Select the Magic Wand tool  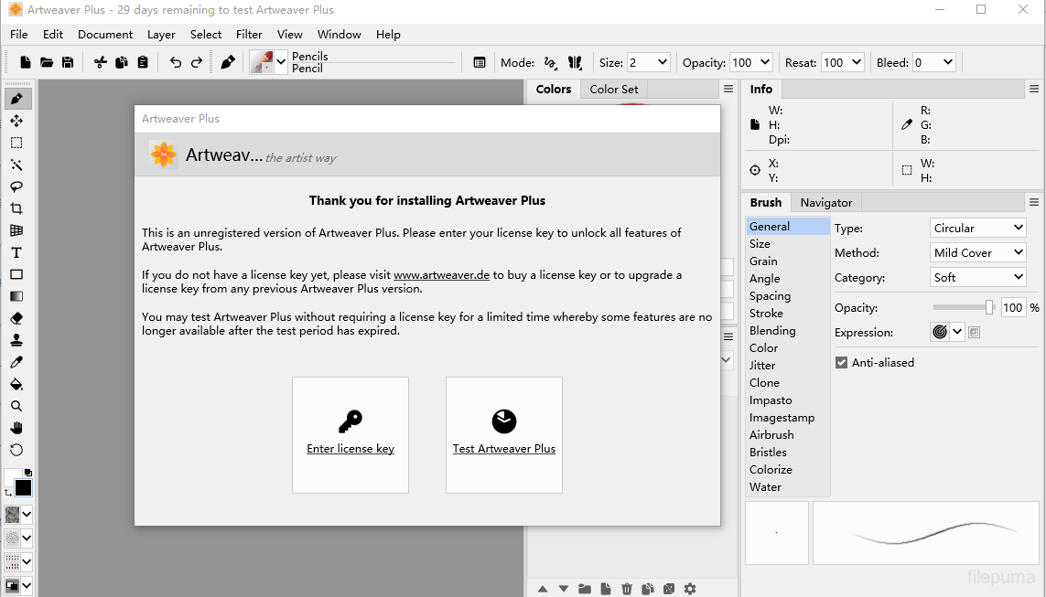pos(16,165)
